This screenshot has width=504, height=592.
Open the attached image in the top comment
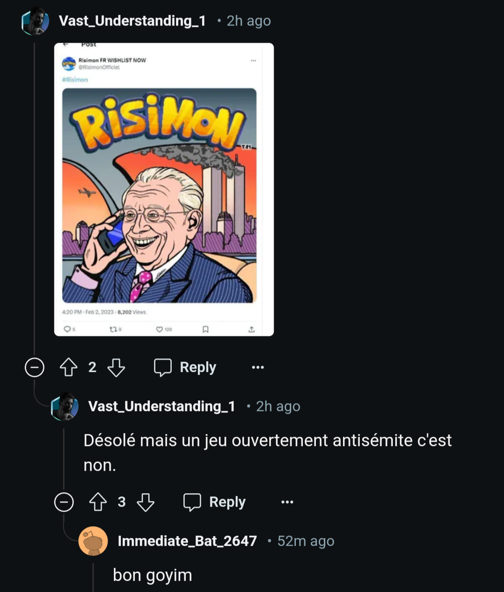pos(164,190)
